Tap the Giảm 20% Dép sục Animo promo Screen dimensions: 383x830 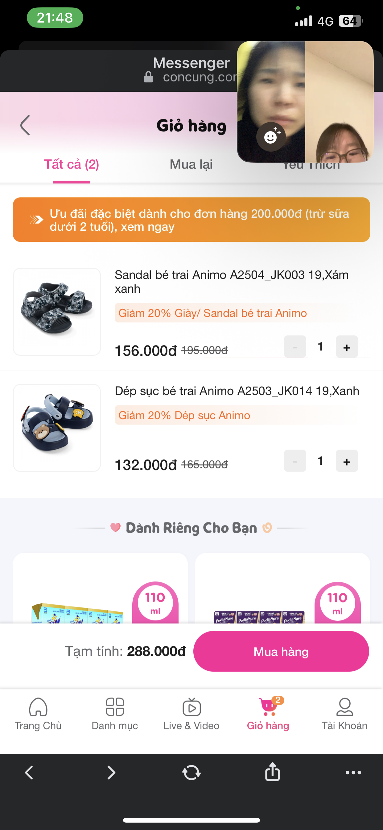click(x=184, y=415)
